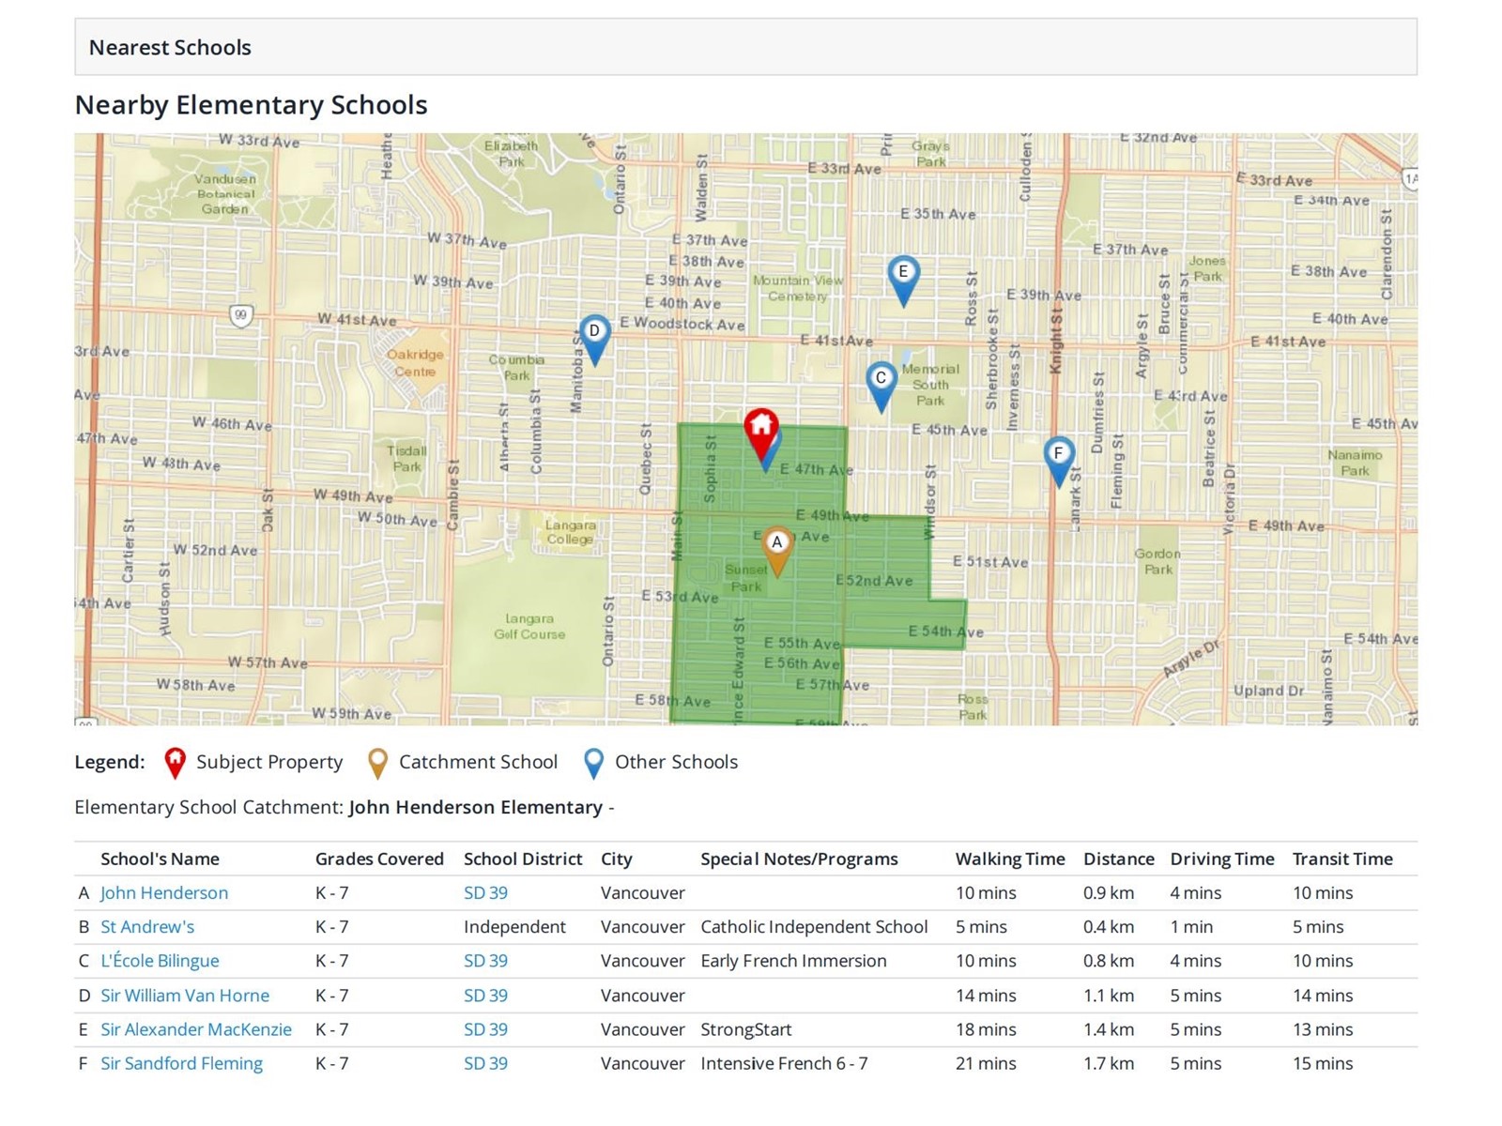
Task: Follow the Sir William Van Horne link
Action: click(185, 996)
